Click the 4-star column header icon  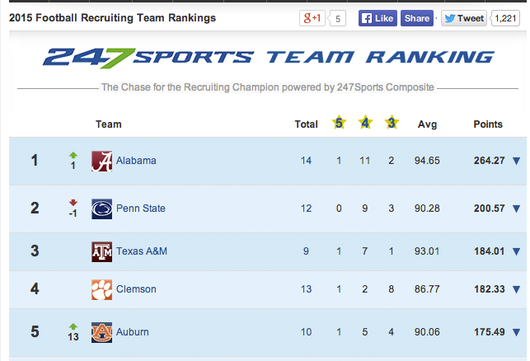pos(365,124)
